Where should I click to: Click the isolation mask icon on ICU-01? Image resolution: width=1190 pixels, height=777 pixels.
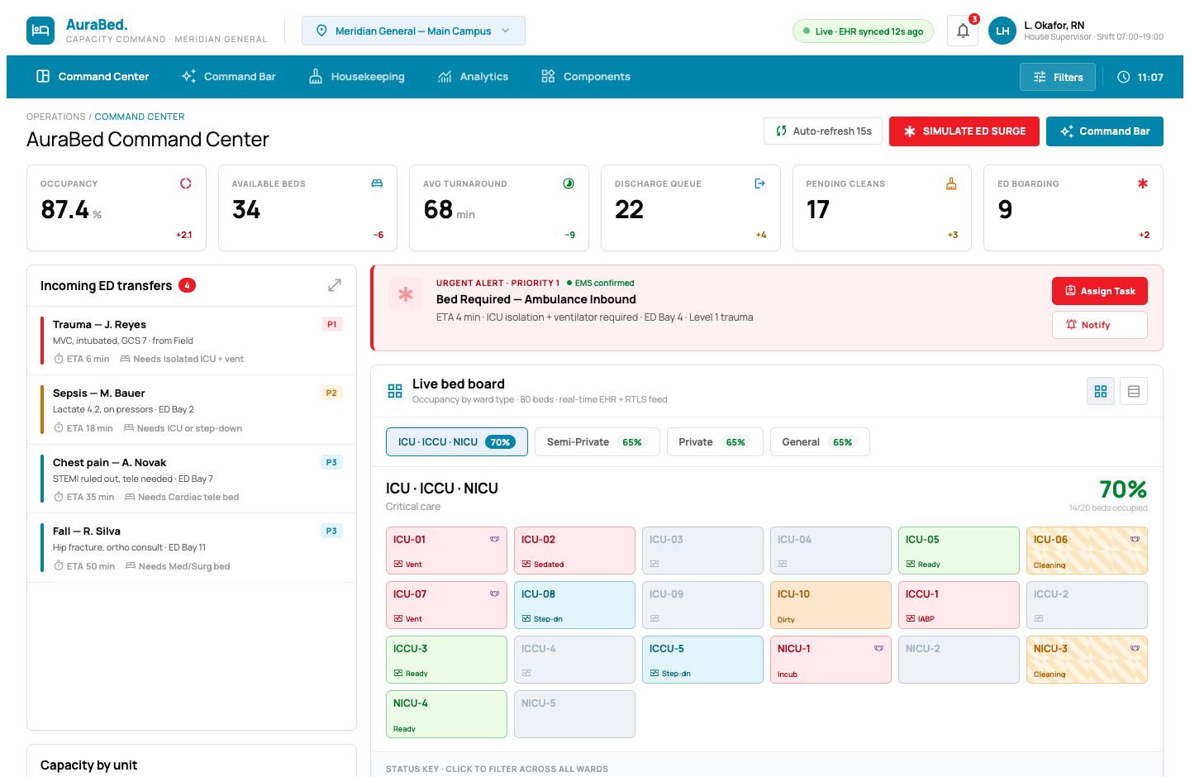(495, 539)
